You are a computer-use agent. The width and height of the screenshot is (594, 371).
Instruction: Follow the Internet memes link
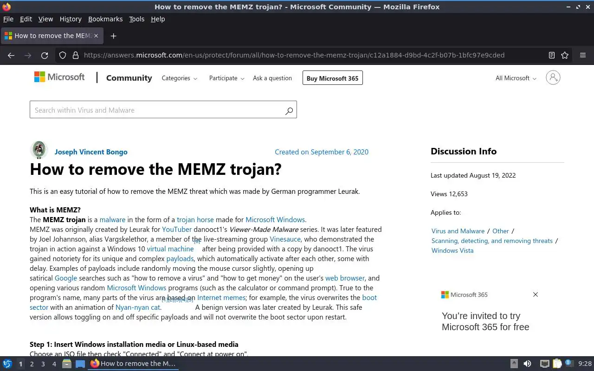(221, 297)
